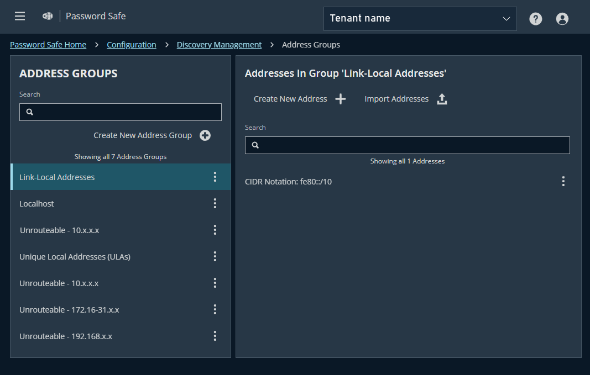Open the kebab menu for Unrouteable - 172.16-31.x.x
The width and height of the screenshot is (590, 375).
coord(215,309)
